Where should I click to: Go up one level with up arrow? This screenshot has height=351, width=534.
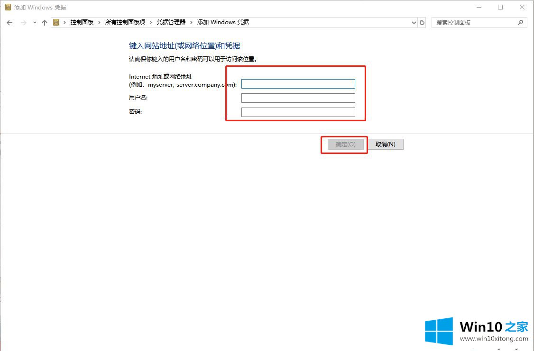tap(44, 23)
